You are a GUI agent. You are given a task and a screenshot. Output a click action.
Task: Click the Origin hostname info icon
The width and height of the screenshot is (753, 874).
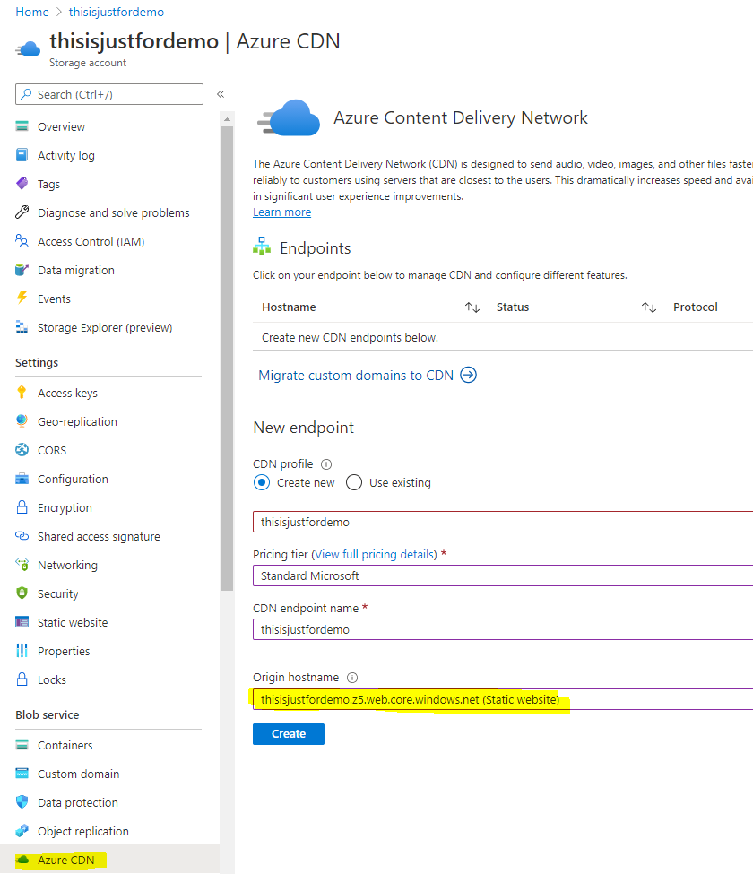coord(352,678)
